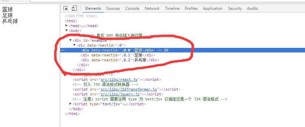The height and width of the screenshot is (127, 305).
Task: Click the ellipsis actions on selected row
Action: 63,50
